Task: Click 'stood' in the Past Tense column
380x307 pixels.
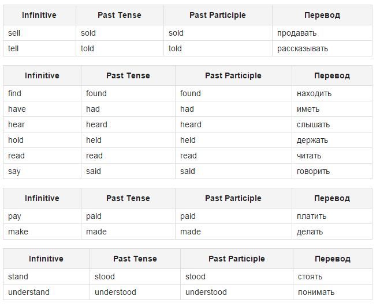Action: pyautogui.click(x=105, y=276)
